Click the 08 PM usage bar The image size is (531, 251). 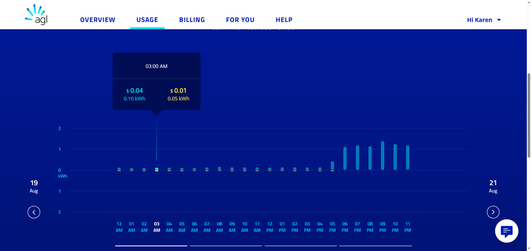click(370, 158)
